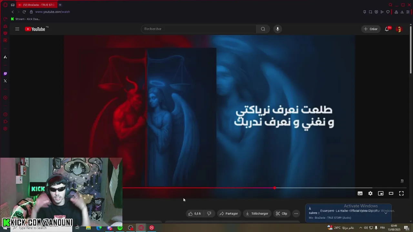Open the 24°C weather widget
This screenshot has width=413, height=232.
pyautogui.click(x=341, y=228)
